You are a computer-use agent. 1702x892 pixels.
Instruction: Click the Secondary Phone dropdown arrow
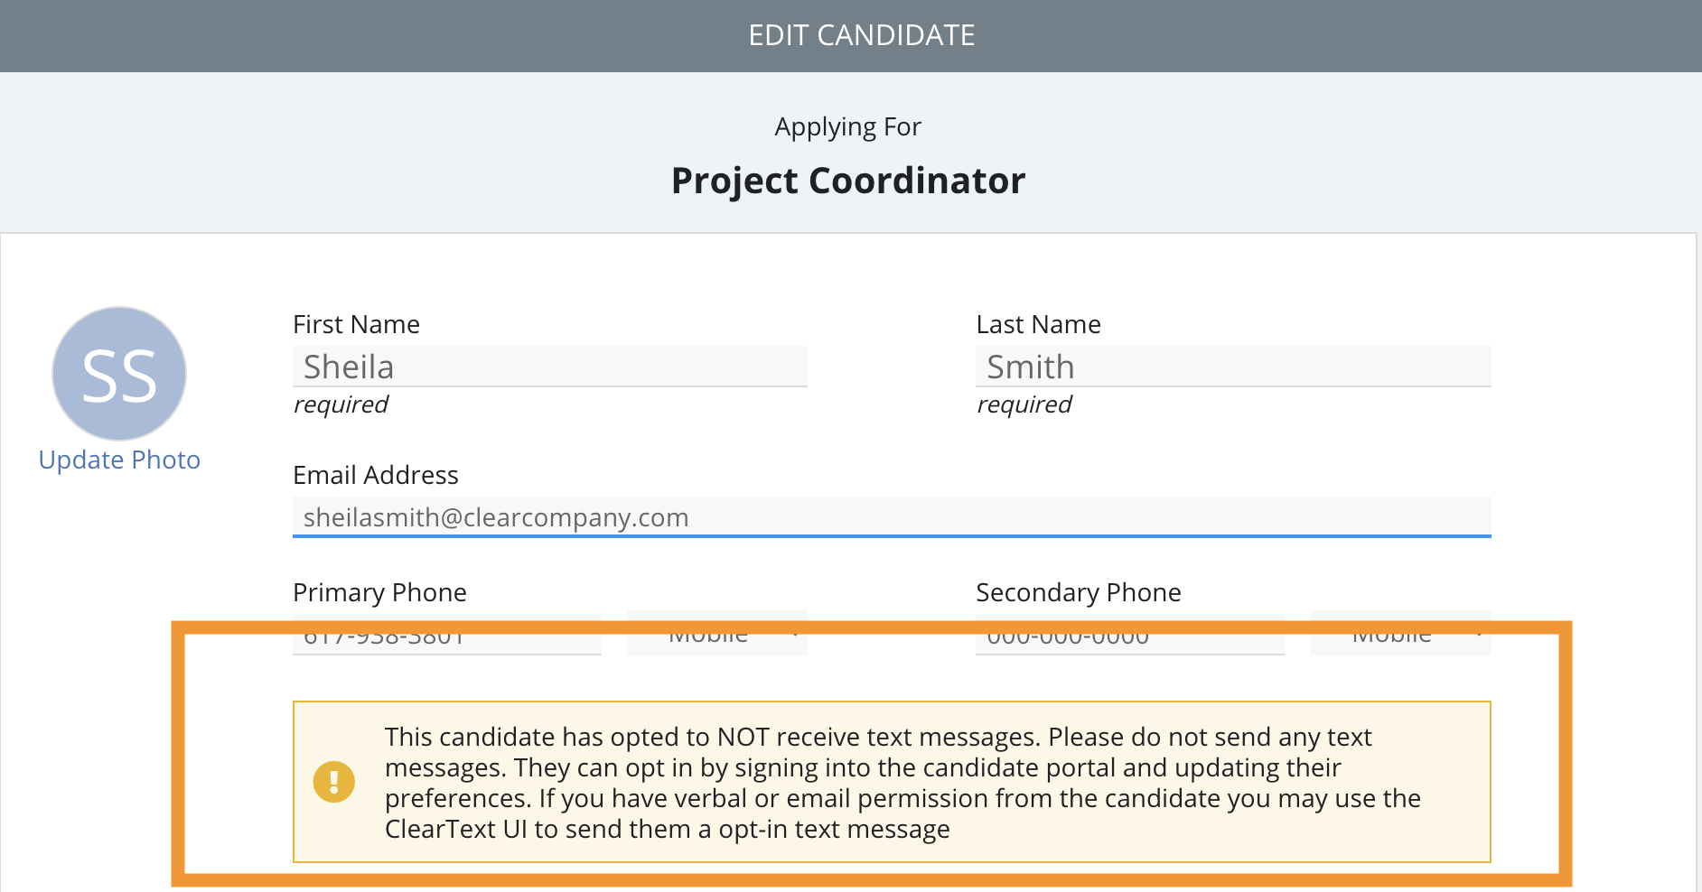[1478, 634]
